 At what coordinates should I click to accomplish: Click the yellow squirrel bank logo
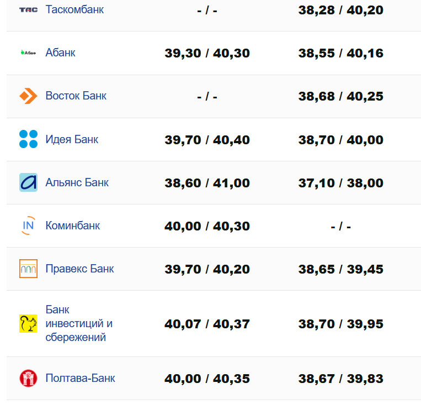point(28,323)
